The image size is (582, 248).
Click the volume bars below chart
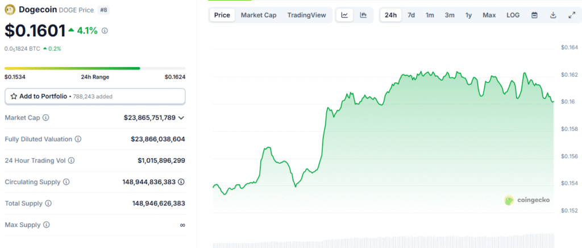(x=383, y=241)
